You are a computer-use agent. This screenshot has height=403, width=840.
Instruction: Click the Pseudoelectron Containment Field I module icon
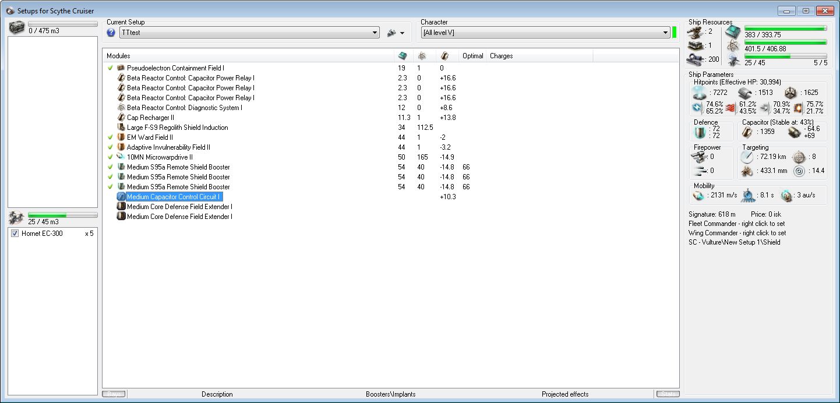click(x=121, y=68)
